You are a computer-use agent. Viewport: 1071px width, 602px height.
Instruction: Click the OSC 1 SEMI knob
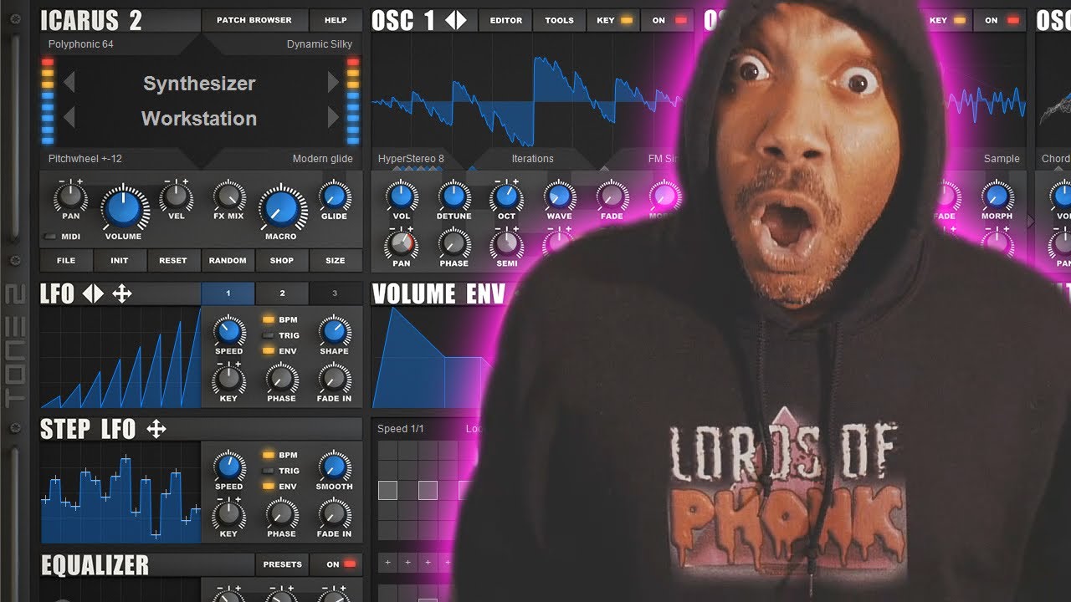[x=506, y=244]
